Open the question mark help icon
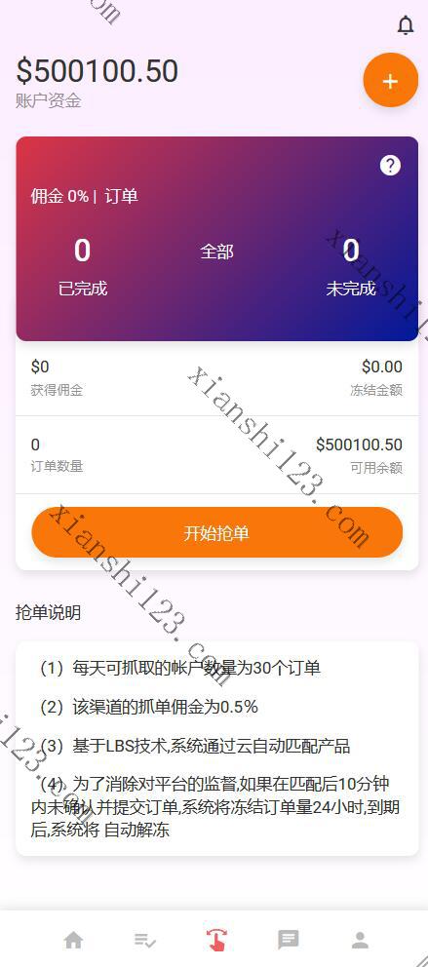The height and width of the screenshot is (967, 428). [x=390, y=166]
